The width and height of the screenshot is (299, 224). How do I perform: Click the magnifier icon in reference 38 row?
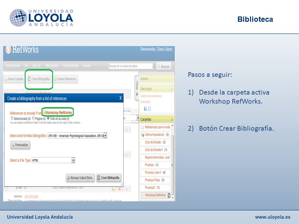pyautogui.click(x=127, y=189)
